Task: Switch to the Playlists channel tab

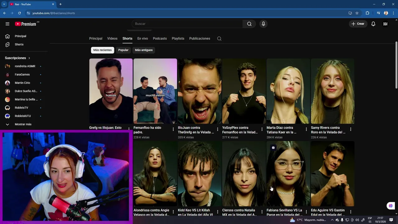Action: [x=178, y=39]
